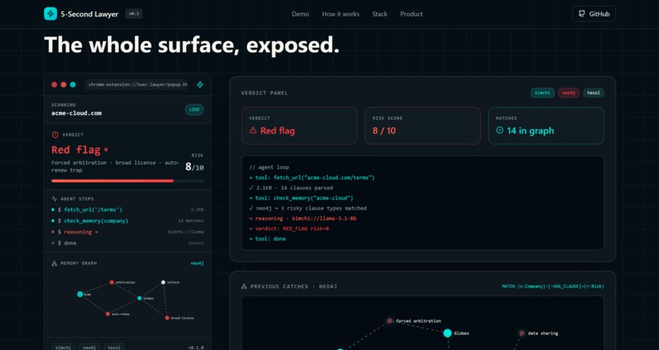Screen dimensions: 659x350
Task: Click the auto-renew node in the memory graph
Action: point(108,314)
